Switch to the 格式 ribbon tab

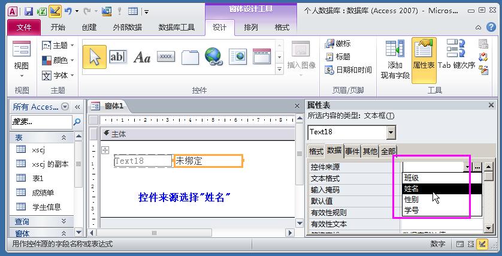(x=282, y=28)
